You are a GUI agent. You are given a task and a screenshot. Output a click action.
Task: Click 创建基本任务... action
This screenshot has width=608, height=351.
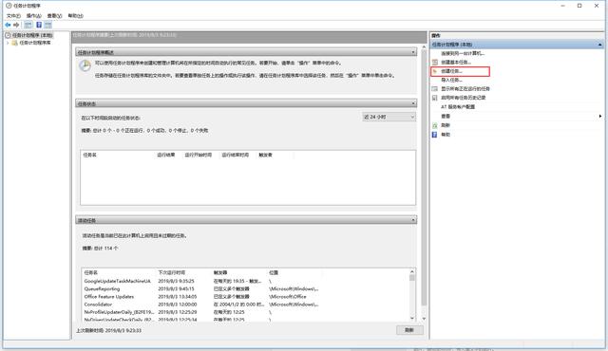(x=456, y=62)
